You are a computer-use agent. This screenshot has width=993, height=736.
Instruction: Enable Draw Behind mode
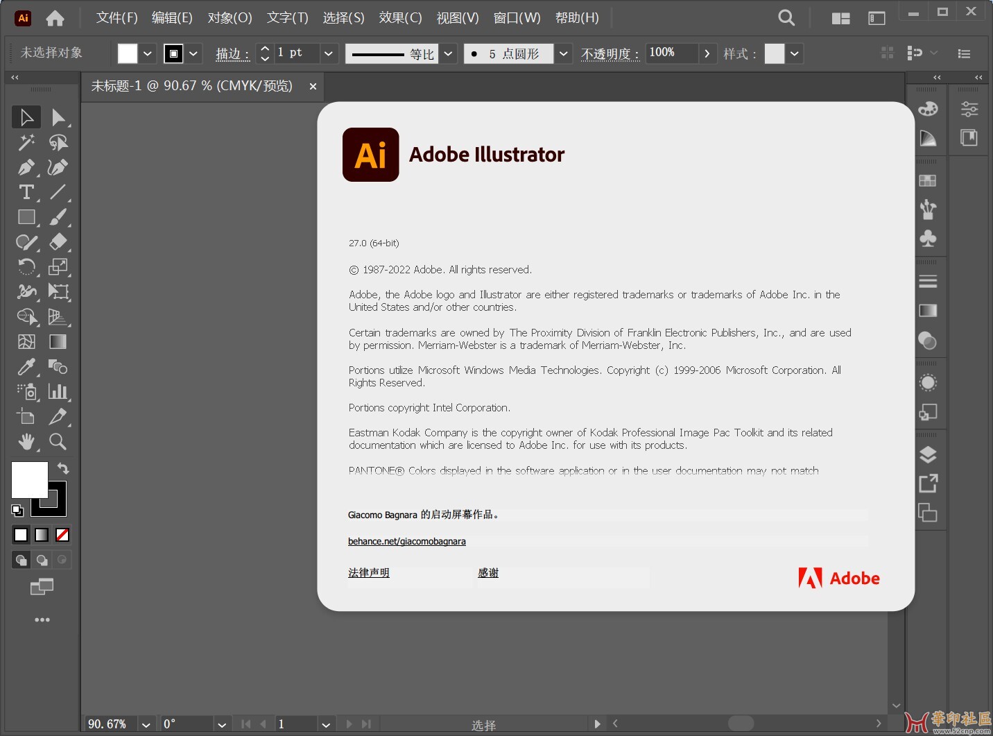click(42, 560)
